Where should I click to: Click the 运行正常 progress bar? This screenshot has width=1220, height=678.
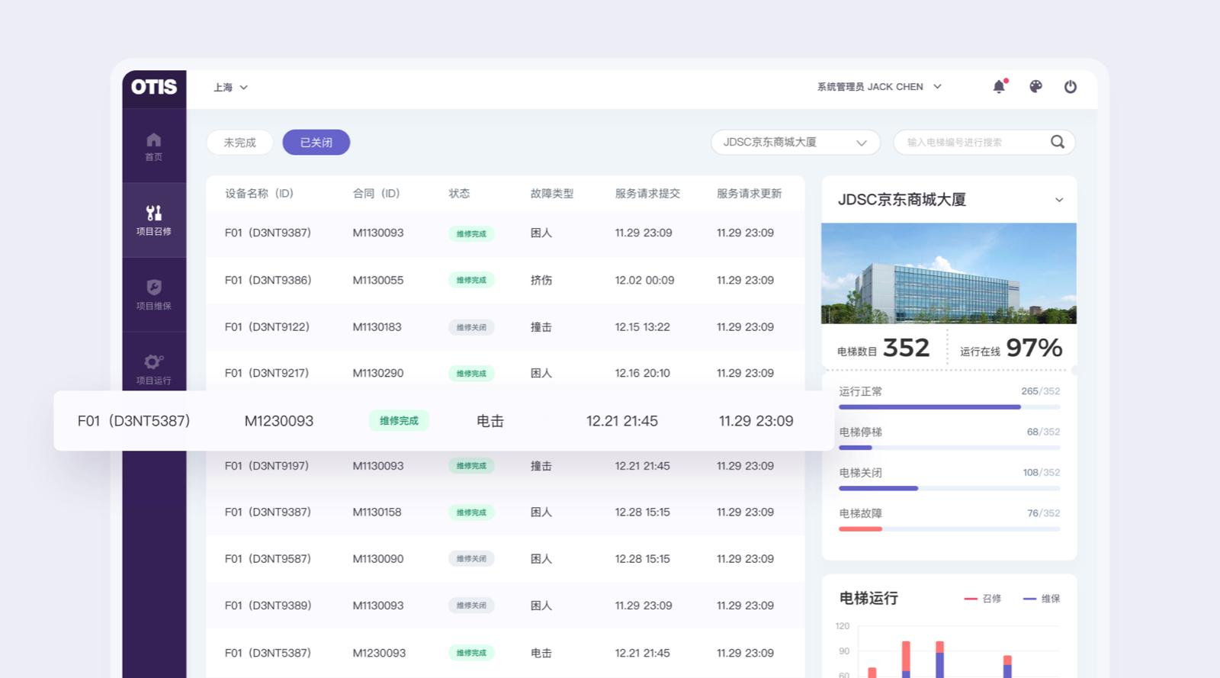[949, 407]
